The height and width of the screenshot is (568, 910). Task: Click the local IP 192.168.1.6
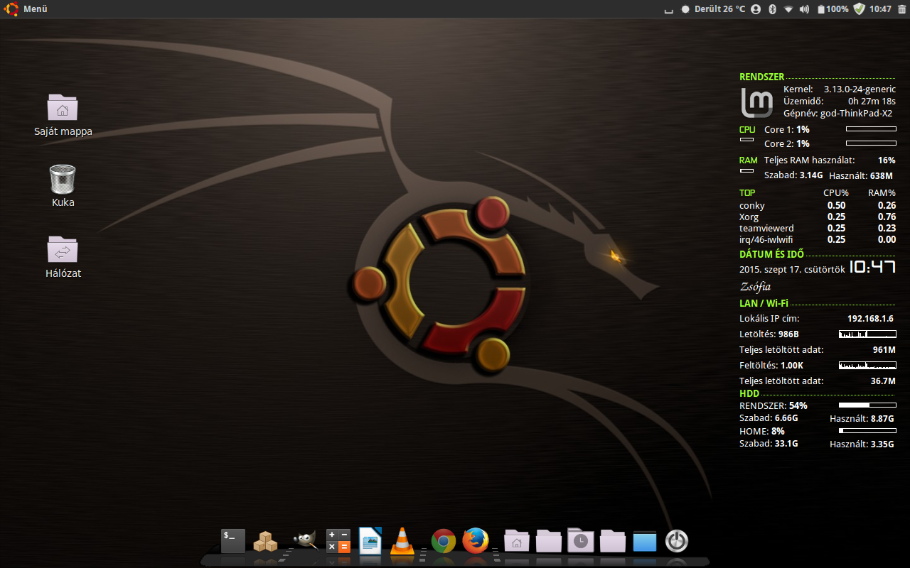point(870,318)
